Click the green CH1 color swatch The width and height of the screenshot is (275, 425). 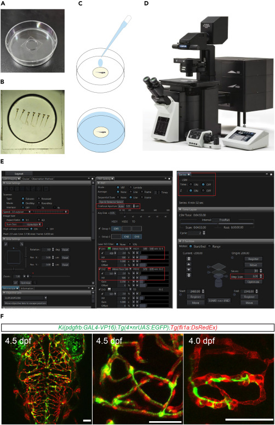coord(110,248)
